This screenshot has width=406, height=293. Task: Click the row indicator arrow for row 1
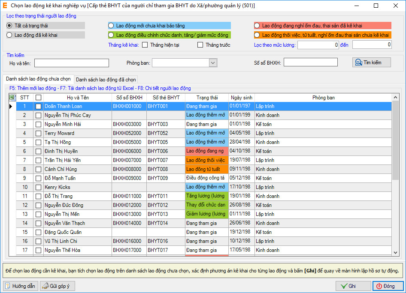coord(11,106)
